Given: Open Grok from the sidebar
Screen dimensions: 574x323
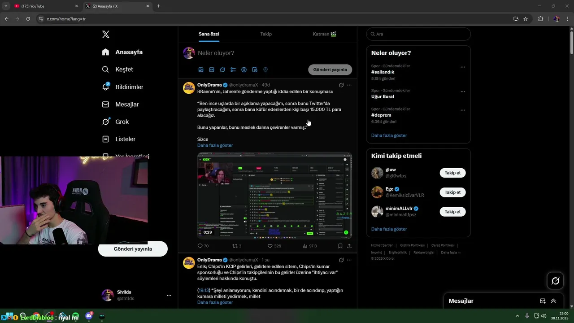Looking at the screenshot, I should pos(115,122).
